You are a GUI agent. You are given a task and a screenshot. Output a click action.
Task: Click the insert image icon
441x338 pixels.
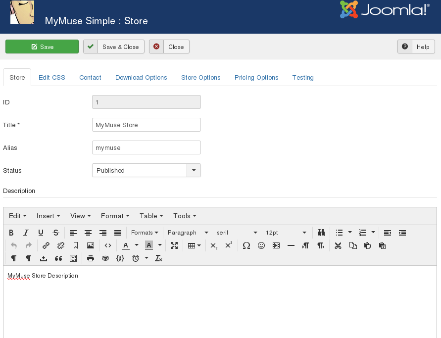pos(91,245)
